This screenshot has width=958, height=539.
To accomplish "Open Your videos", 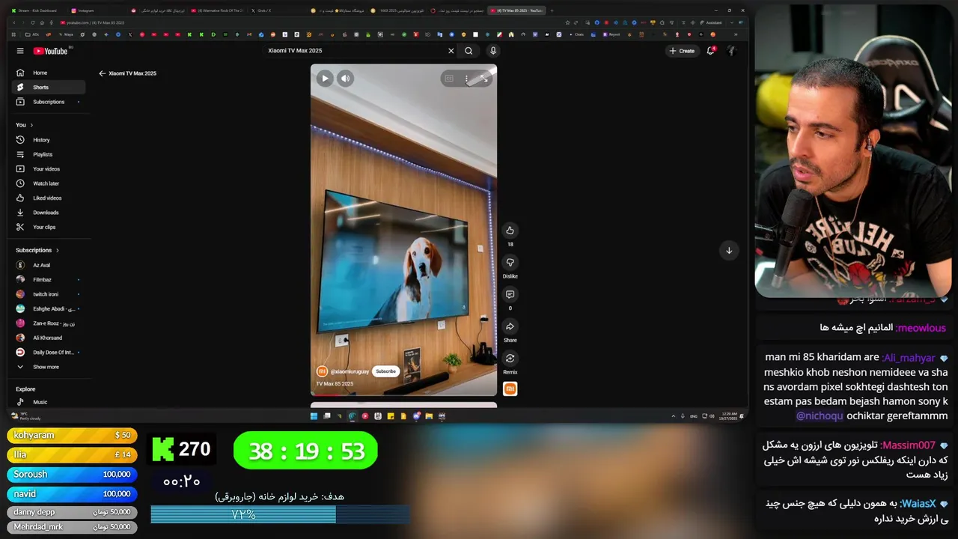I will pyautogui.click(x=49, y=169).
